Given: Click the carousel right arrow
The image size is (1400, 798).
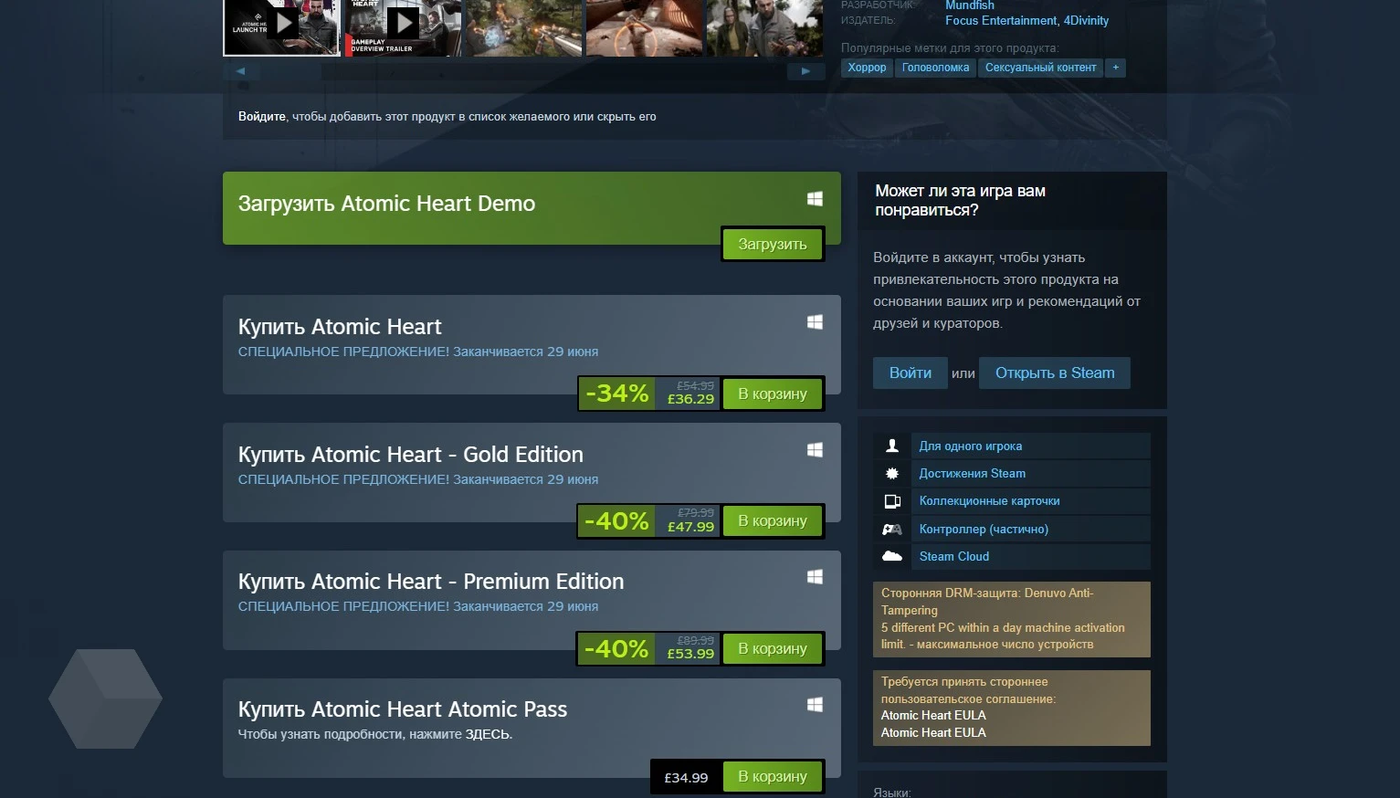Looking at the screenshot, I should (x=805, y=71).
